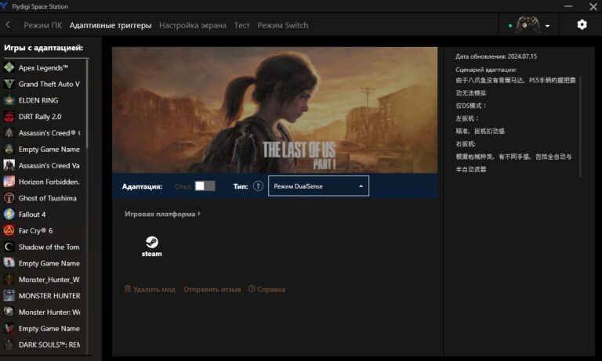Minimize the Flydigi Space Station window

[x=568, y=6]
